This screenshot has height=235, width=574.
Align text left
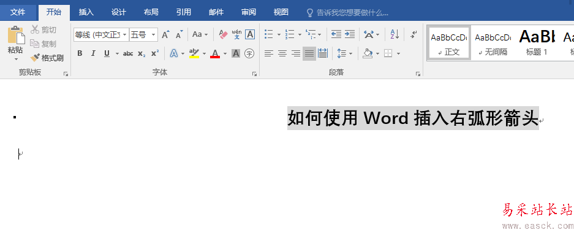coord(269,54)
